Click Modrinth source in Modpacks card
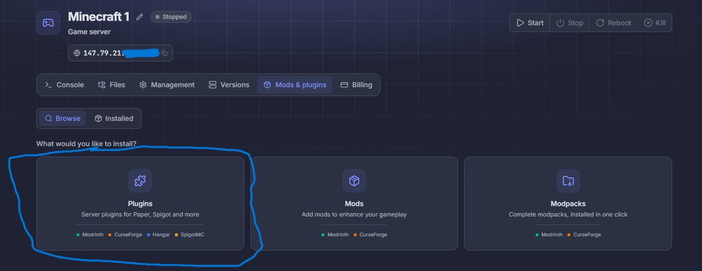 tap(549, 234)
